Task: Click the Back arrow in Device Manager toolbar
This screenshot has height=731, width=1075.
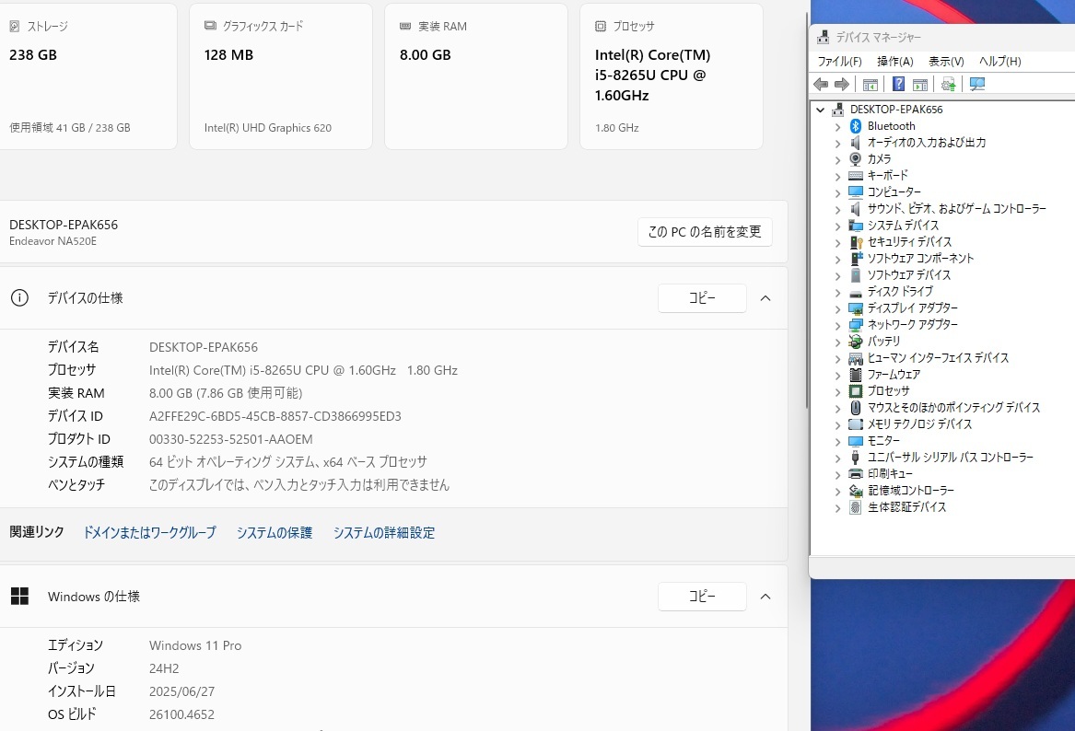Action: tap(821, 85)
